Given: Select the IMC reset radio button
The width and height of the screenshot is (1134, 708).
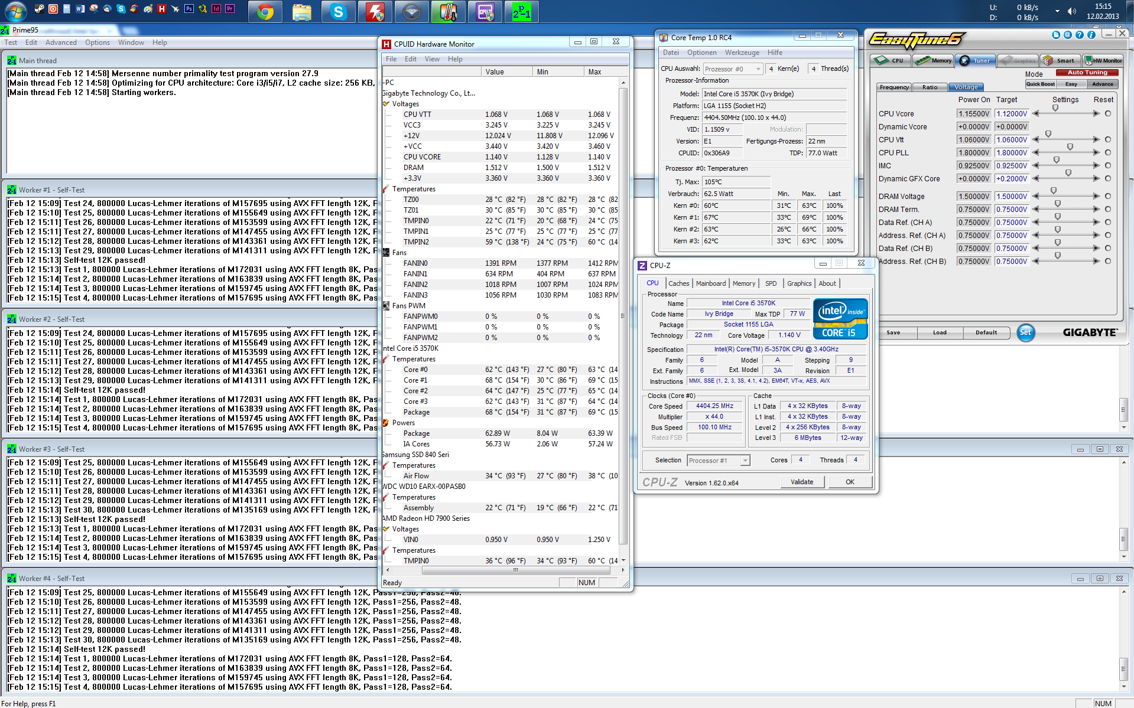Looking at the screenshot, I should coord(1107,165).
